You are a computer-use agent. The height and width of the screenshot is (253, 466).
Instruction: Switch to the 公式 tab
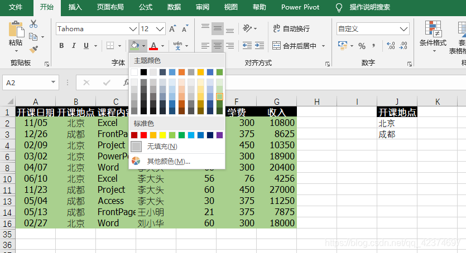(146, 7)
